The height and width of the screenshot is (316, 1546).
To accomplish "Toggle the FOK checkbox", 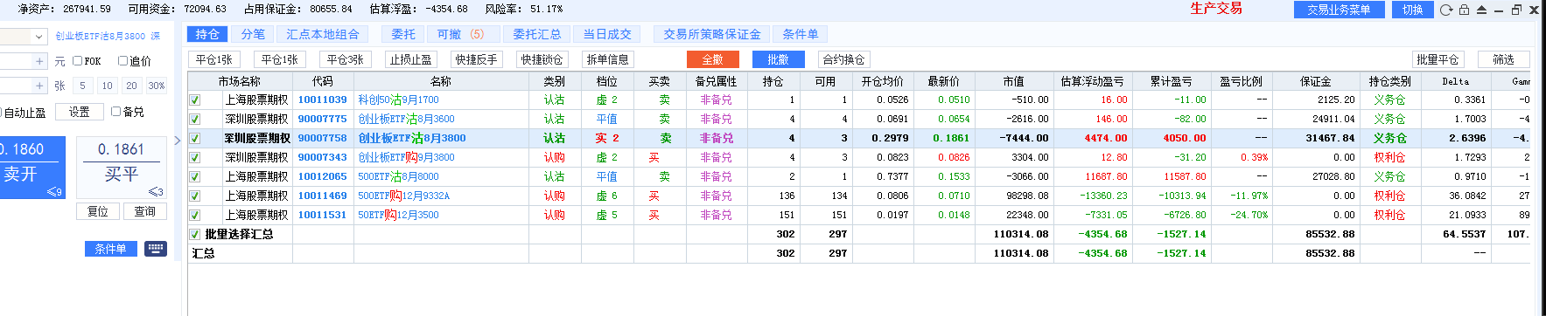I will click(77, 61).
